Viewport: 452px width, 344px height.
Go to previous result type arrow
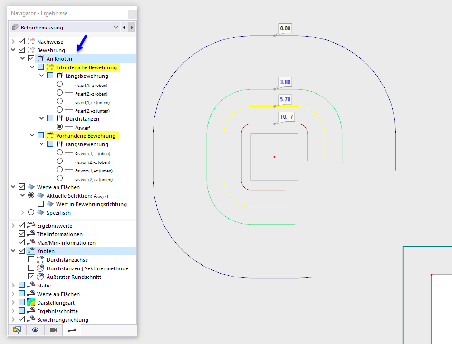(124, 28)
